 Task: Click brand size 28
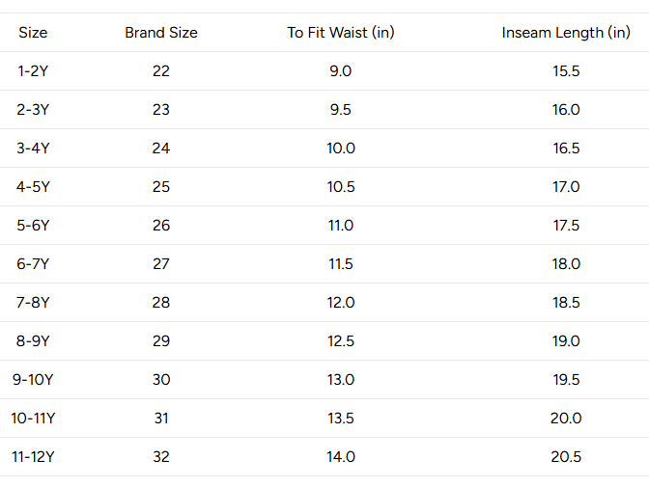(x=161, y=302)
